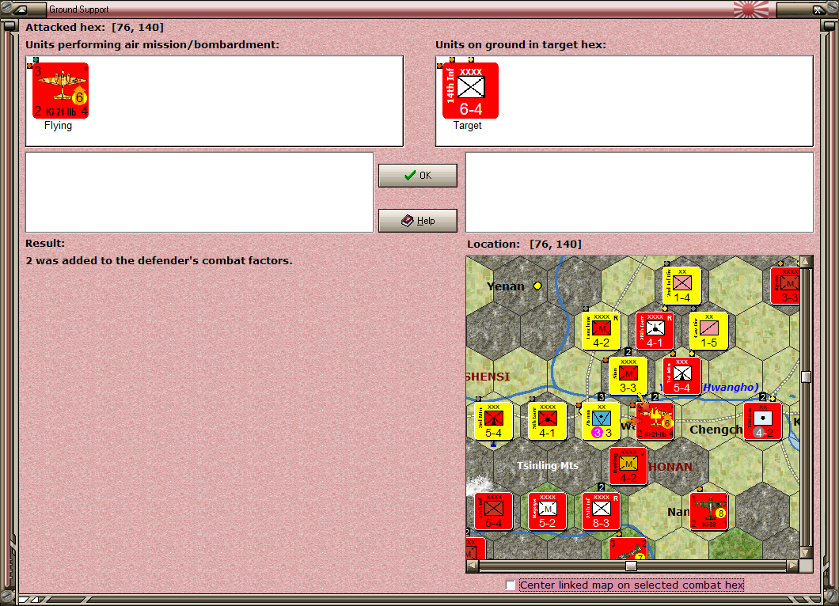Click the red 8-3 infantry army counter
Screen dimensions: 839x606
[x=601, y=511]
